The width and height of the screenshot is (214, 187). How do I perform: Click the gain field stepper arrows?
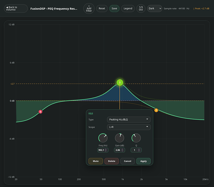pos(123,150)
